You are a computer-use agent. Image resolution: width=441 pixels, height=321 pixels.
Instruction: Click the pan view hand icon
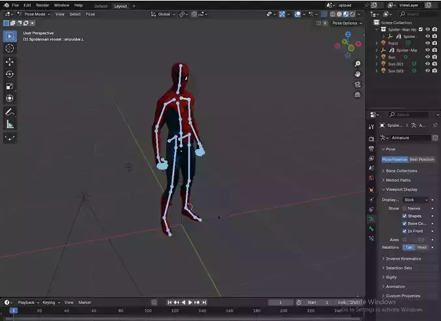click(357, 74)
